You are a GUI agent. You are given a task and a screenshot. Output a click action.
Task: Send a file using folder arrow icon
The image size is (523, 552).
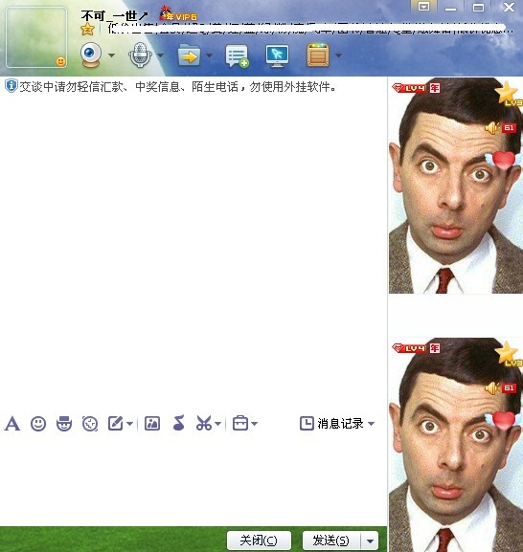[x=190, y=55]
